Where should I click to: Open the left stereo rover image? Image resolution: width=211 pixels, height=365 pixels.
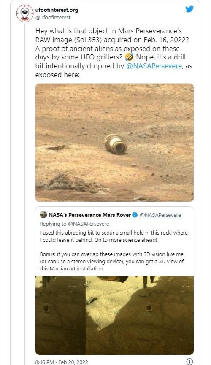(x=60, y=315)
